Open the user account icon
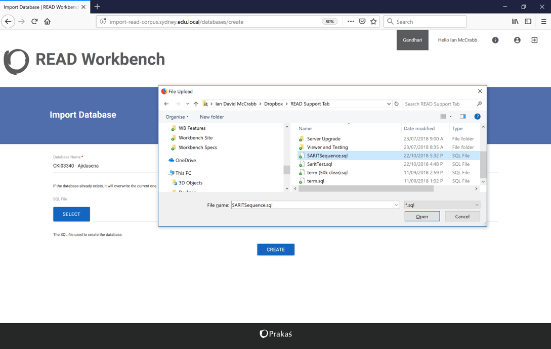Image resolution: width=551 pixels, height=349 pixels. [x=517, y=40]
